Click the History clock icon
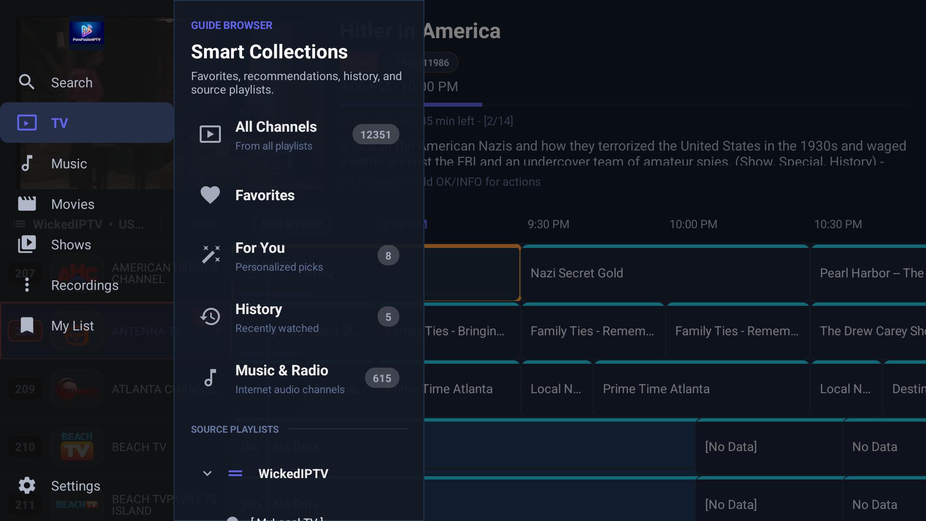The width and height of the screenshot is (926, 521). (x=210, y=316)
